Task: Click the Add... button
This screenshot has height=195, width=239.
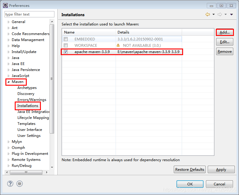Action: [x=225, y=32]
